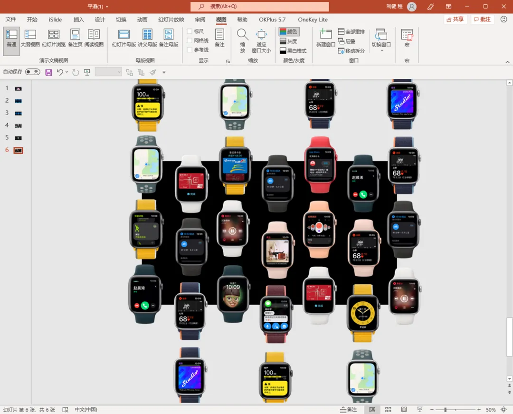513x414 pixels.
Task: Create a New Window (新建窗口)
Action: (326, 39)
